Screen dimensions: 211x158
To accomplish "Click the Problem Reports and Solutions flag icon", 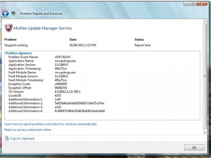I will tap(13, 13).
